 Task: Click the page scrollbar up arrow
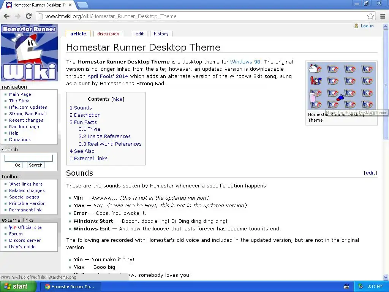pyautogui.click(x=386, y=26)
